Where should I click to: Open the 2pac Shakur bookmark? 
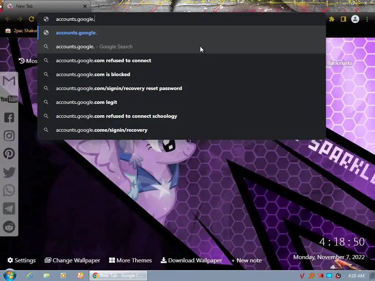pos(22,31)
